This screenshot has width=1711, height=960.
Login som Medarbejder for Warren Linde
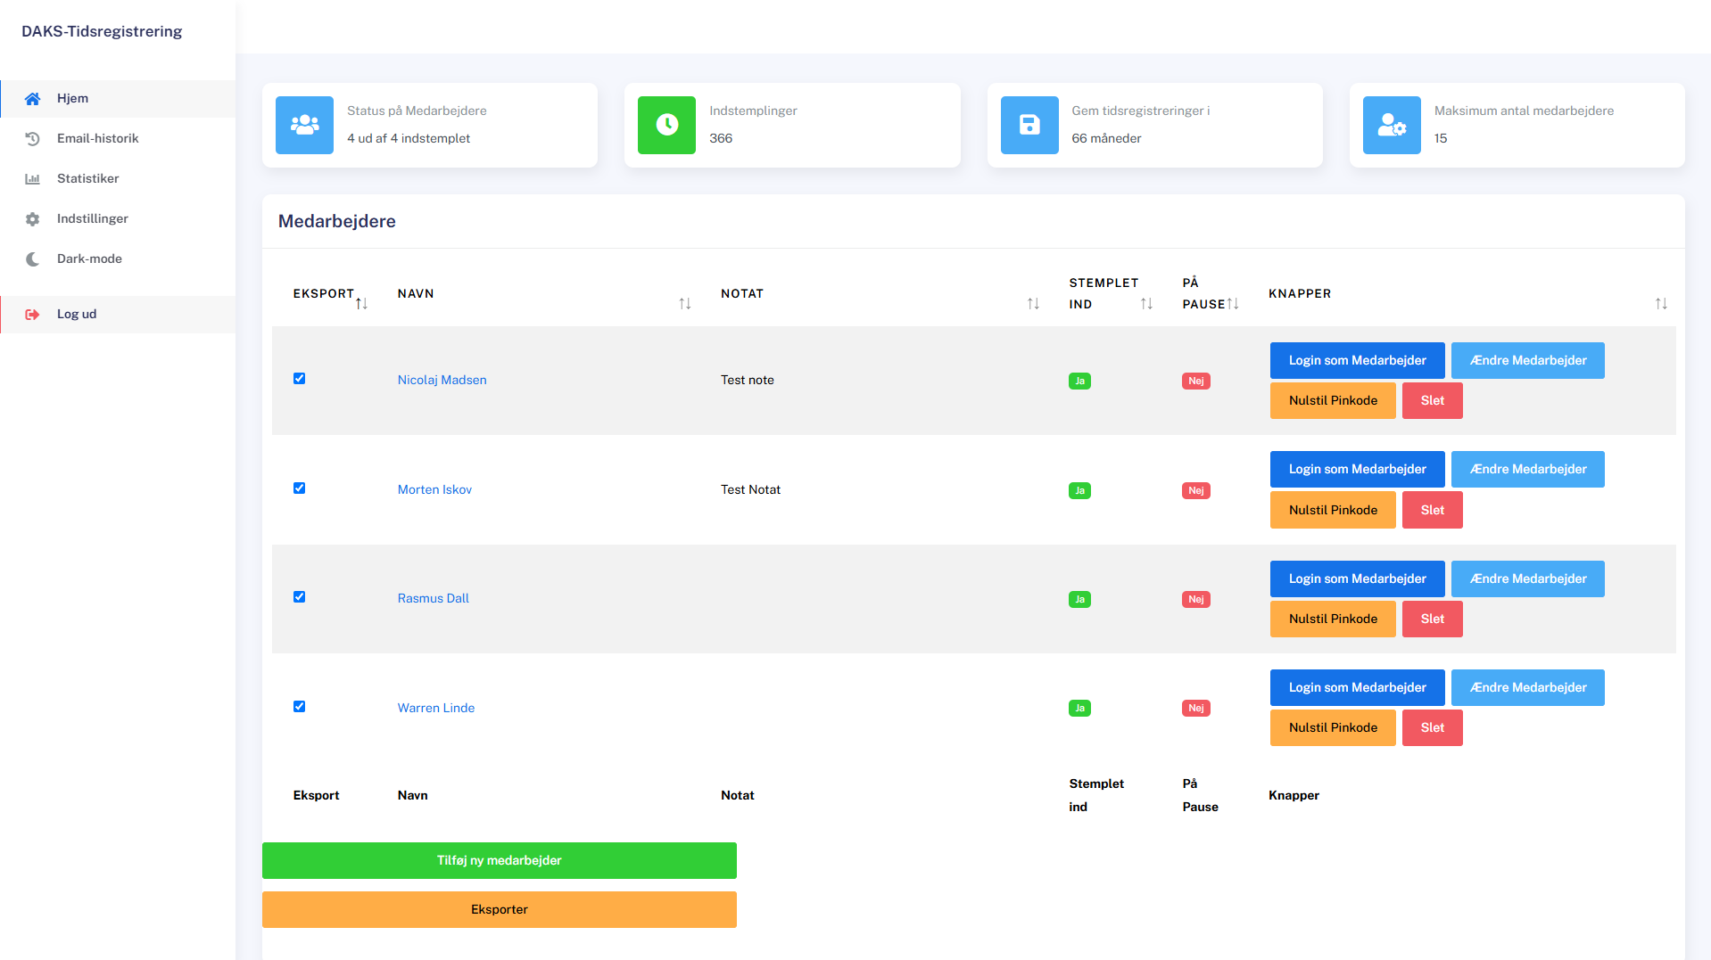click(1357, 688)
